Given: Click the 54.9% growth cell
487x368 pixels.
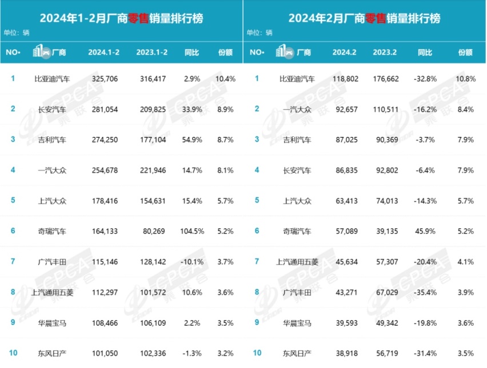Looking at the screenshot, I should coord(192,140).
